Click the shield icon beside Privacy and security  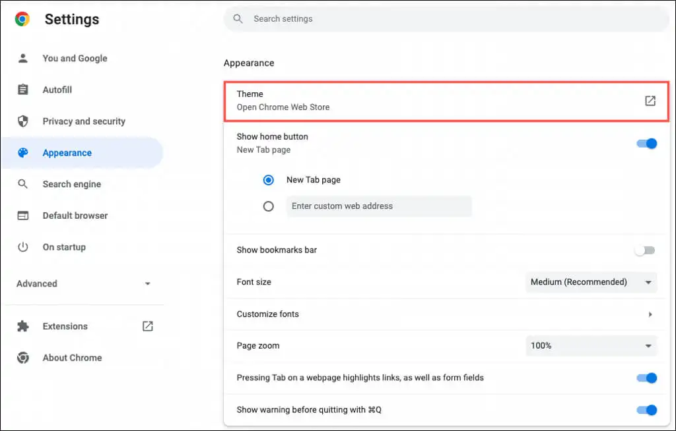[x=23, y=121]
